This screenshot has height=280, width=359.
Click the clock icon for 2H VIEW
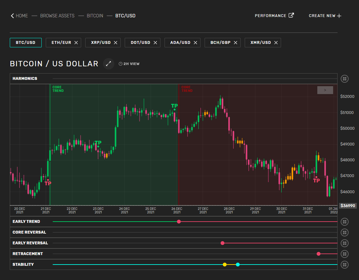(120, 64)
